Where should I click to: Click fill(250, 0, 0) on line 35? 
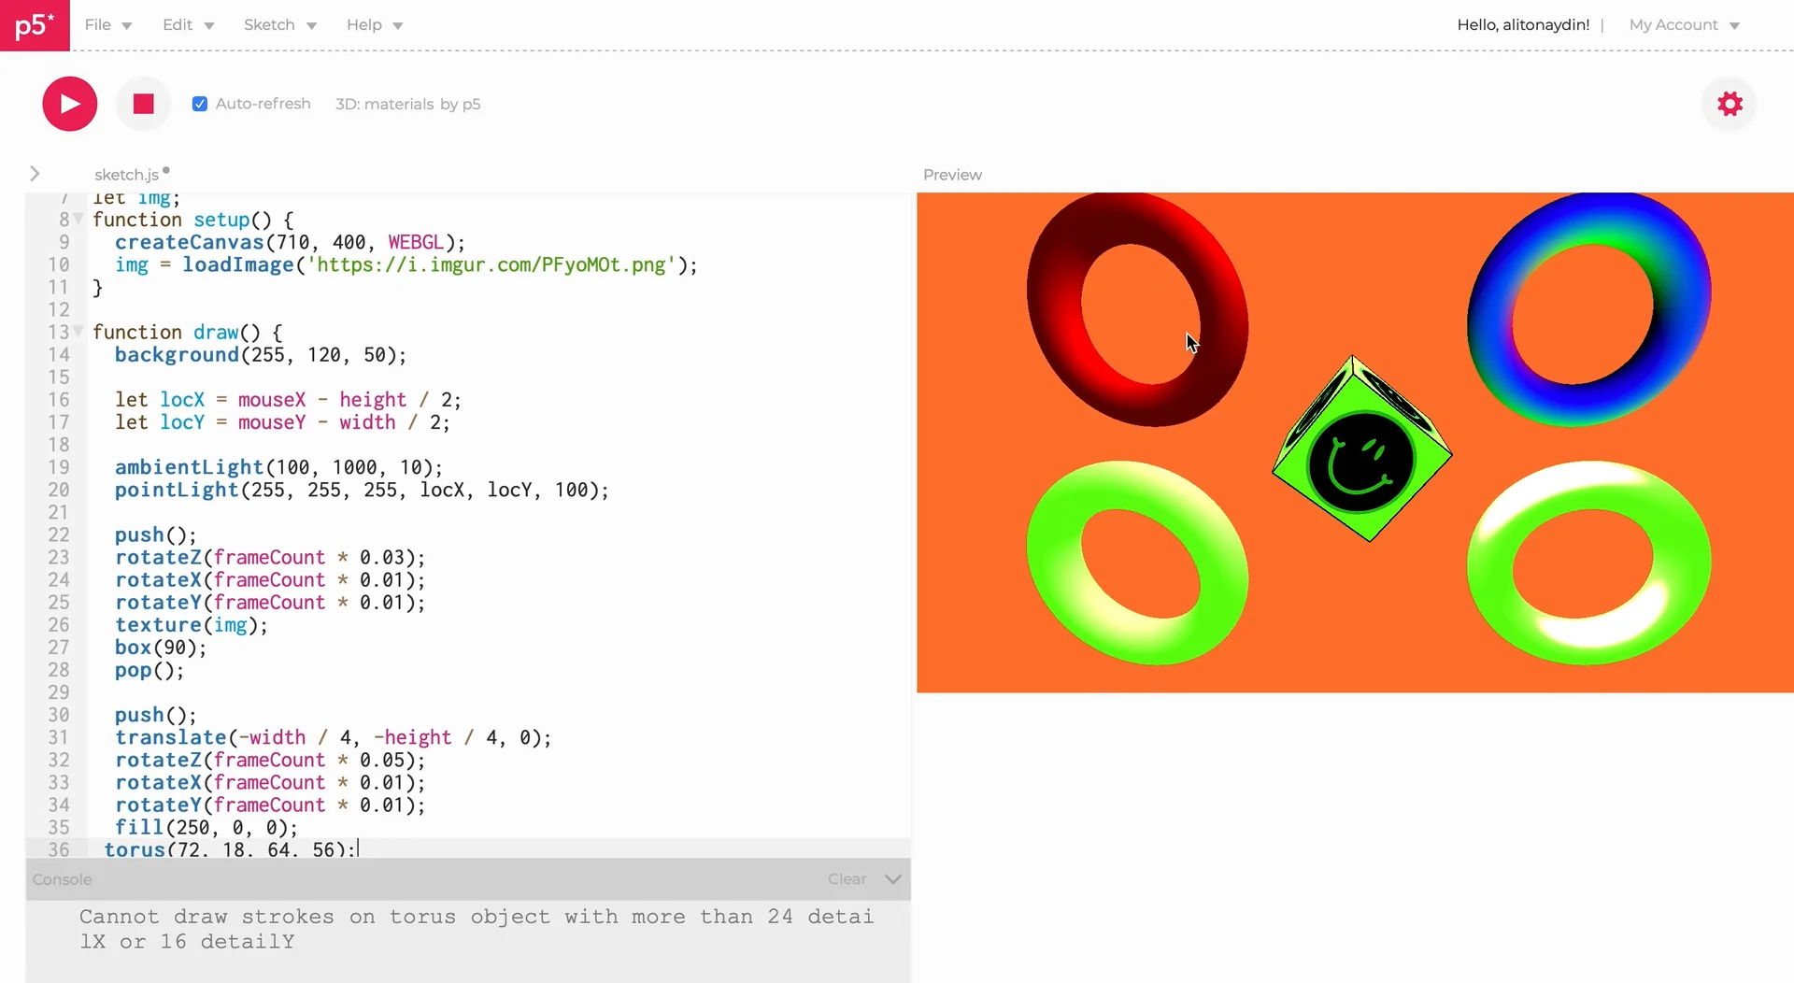pyautogui.click(x=206, y=828)
